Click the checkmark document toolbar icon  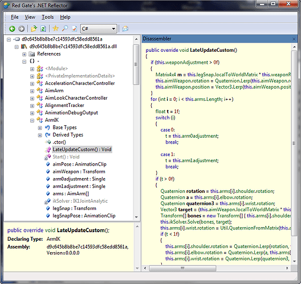[74, 29]
